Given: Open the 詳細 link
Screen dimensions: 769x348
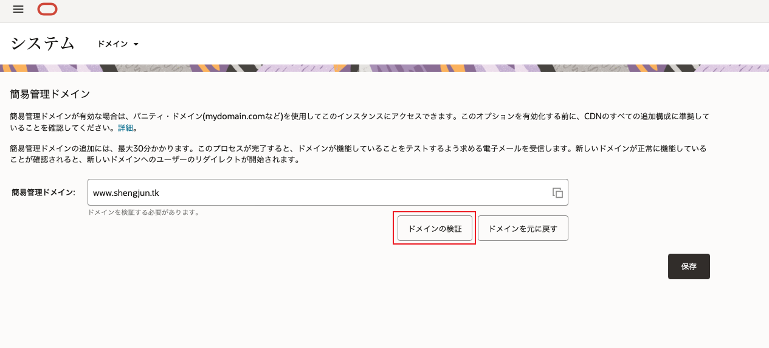Looking at the screenshot, I should tap(125, 128).
